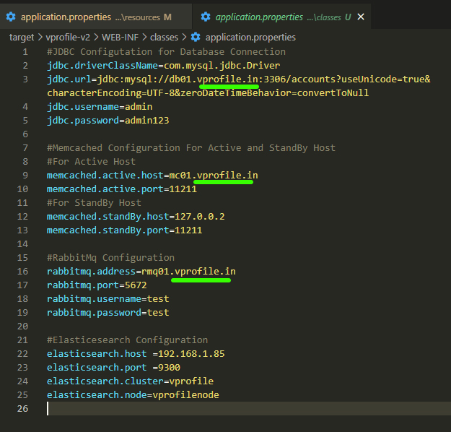451x432 pixels.
Task: Click 'vprofilenode' value
Action: [185, 395]
